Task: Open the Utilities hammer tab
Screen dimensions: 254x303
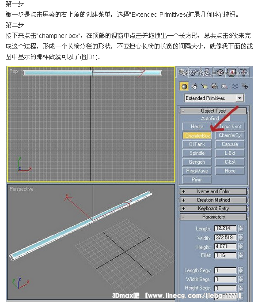Action: tap(244, 72)
